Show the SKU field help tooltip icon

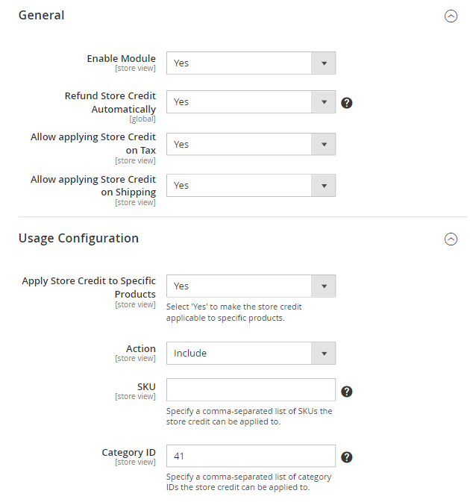point(346,392)
